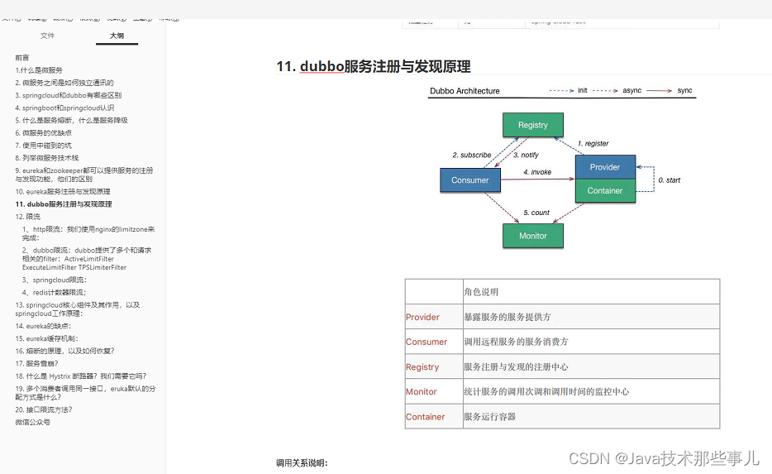Image resolution: width=772 pixels, height=474 pixels.
Task: Jump to 14. eureka的缺点
Action: (43, 326)
